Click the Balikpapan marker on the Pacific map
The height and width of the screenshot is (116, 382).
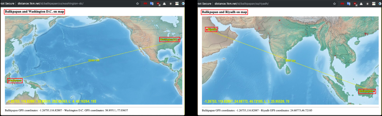point(15,81)
